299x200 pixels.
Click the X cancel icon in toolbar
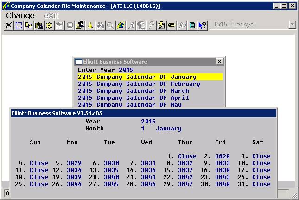pyautogui.click(x=9, y=25)
